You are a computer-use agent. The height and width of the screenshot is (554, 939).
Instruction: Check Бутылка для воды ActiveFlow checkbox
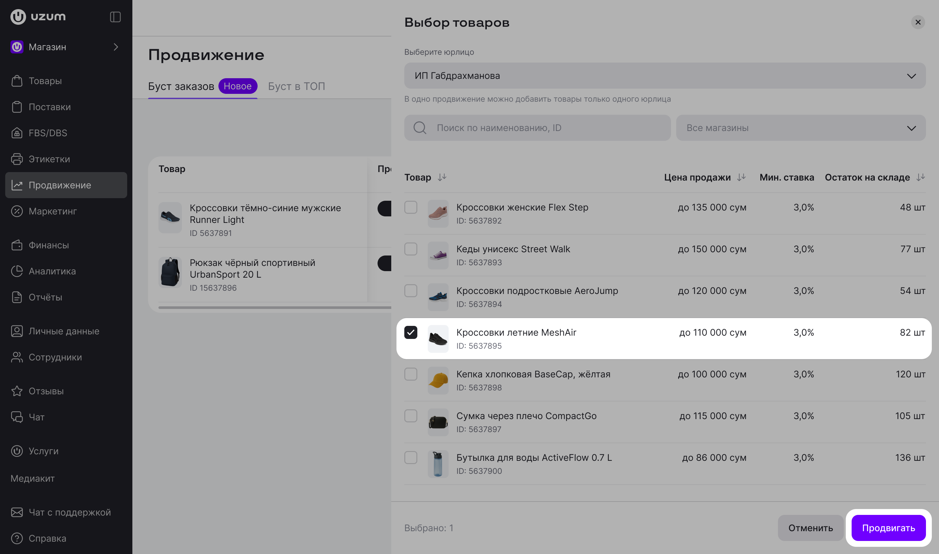point(410,458)
